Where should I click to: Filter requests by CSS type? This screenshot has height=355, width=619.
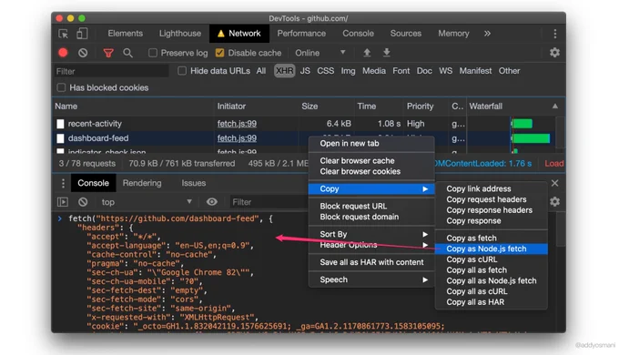tap(326, 71)
